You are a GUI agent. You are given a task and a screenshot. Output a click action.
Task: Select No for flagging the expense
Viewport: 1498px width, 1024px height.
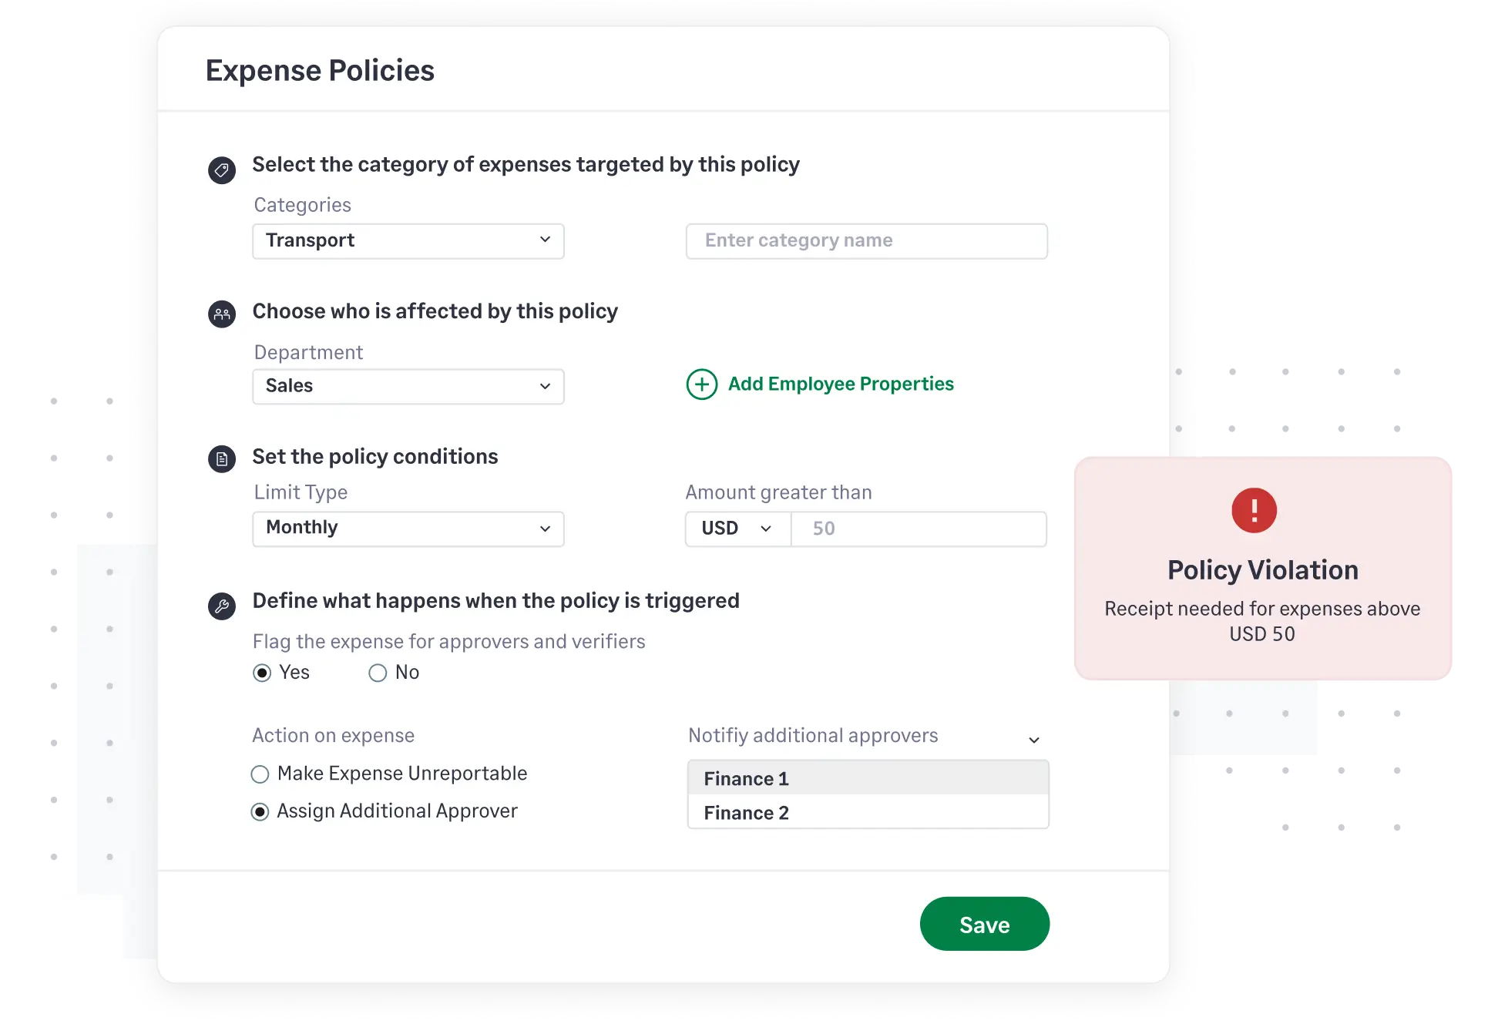click(378, 673)
